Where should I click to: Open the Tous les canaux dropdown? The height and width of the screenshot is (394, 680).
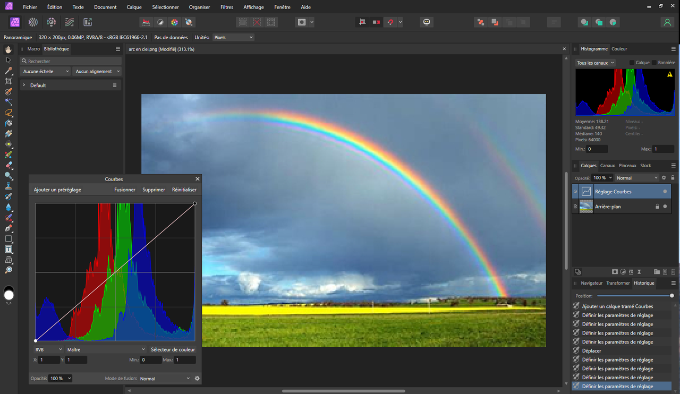[596, 63]
